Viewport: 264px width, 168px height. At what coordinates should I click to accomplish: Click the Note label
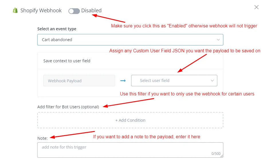click(x=42, y=138)
